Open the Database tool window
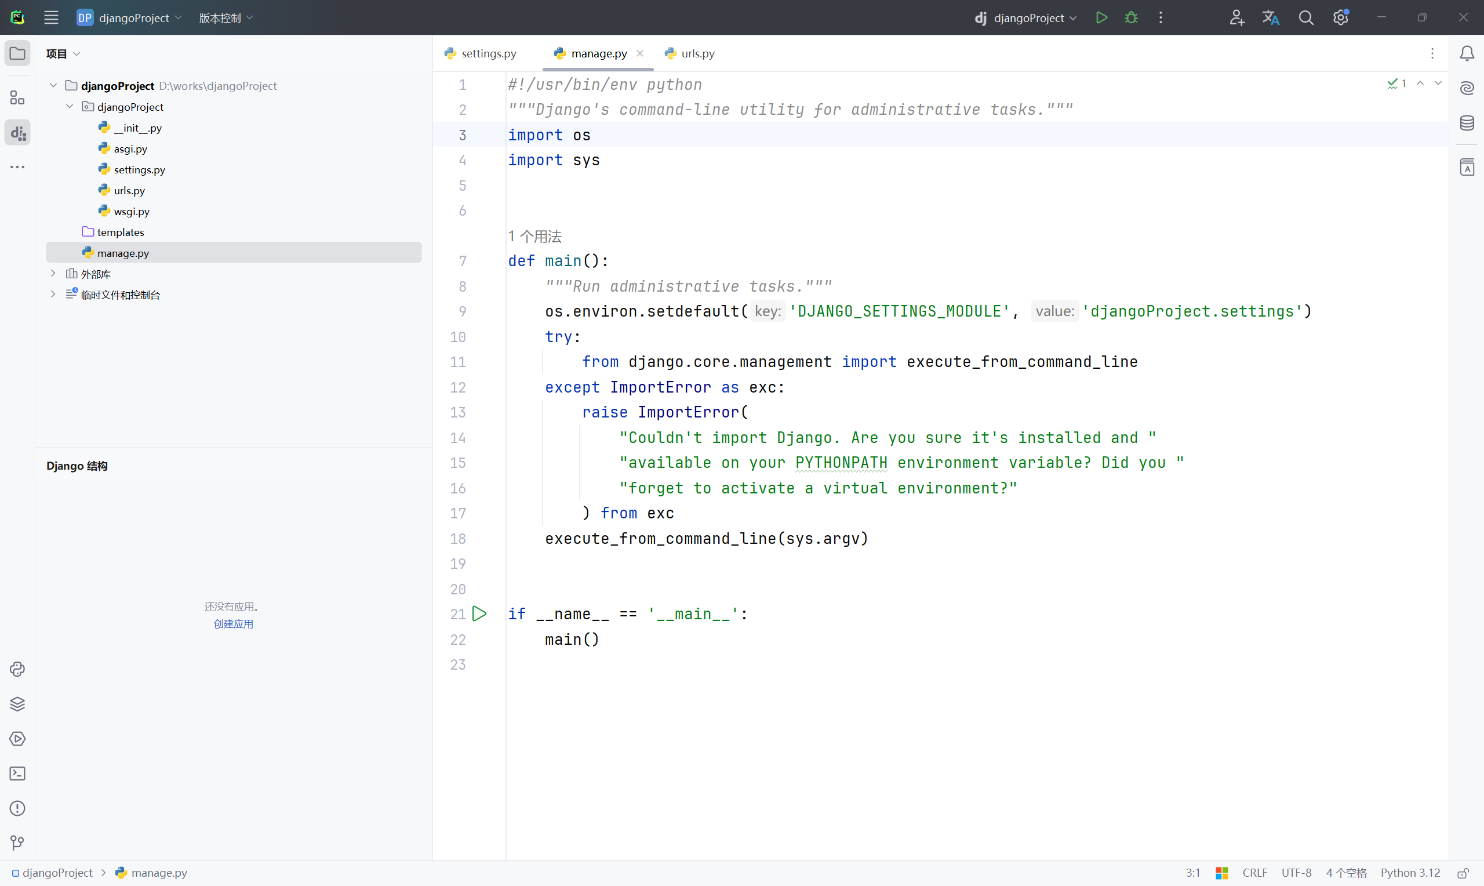 coord(1467,123)
